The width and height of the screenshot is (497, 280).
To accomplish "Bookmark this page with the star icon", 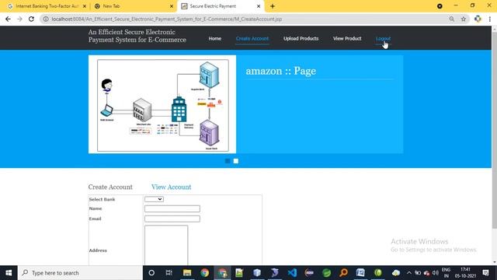I will point(464,19).
